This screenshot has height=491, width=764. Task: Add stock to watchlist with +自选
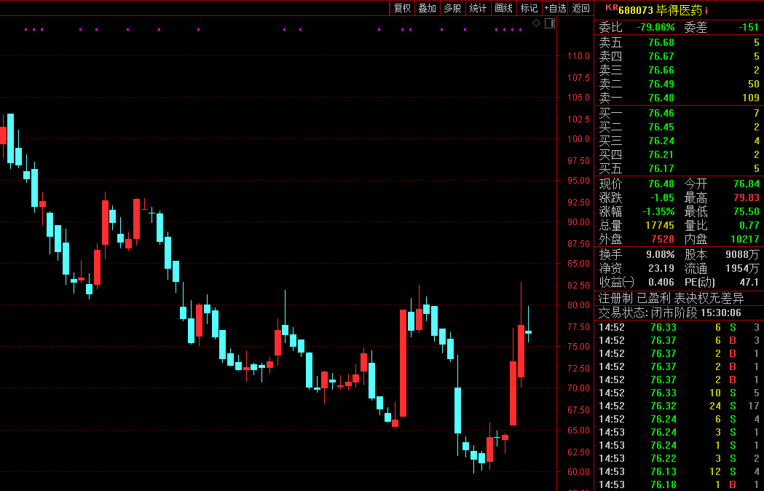(x=555, y=8)
